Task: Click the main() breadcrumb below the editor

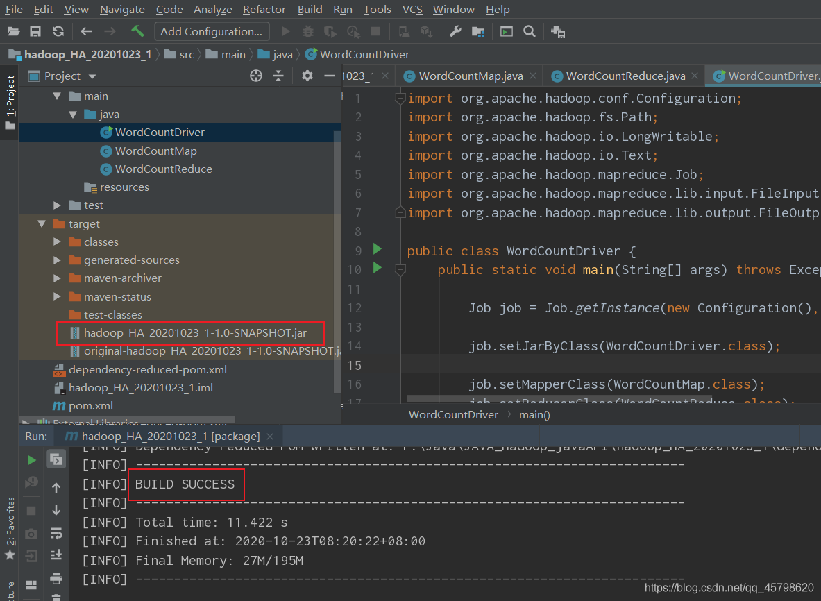Action: coord(534,414)
